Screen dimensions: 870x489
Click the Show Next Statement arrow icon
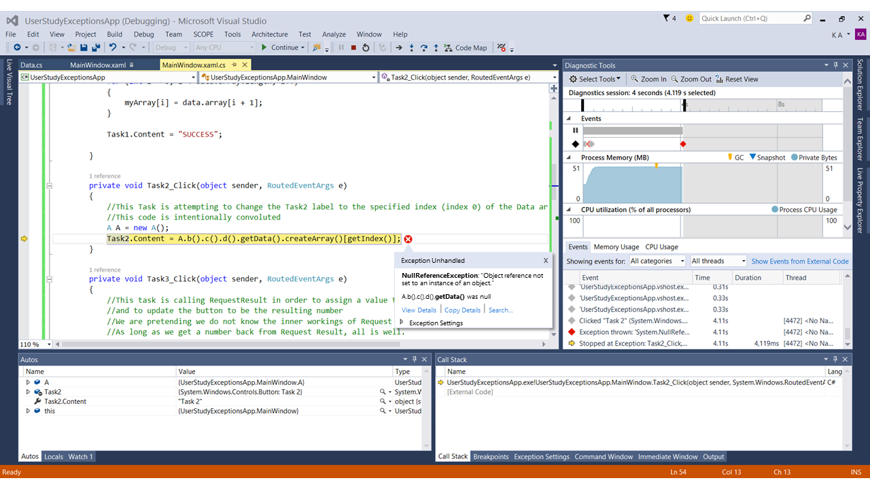[399, 48]
